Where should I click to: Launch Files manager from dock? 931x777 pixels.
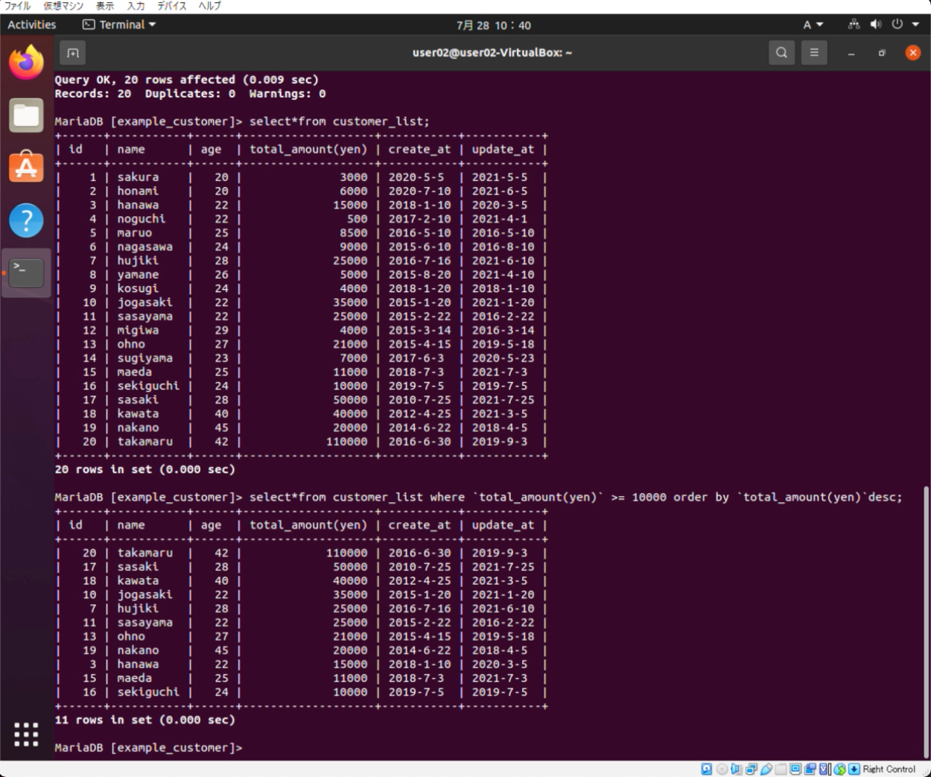point(26,115)
